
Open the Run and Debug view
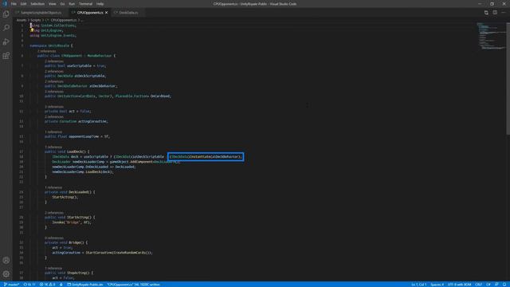[6, 41]
